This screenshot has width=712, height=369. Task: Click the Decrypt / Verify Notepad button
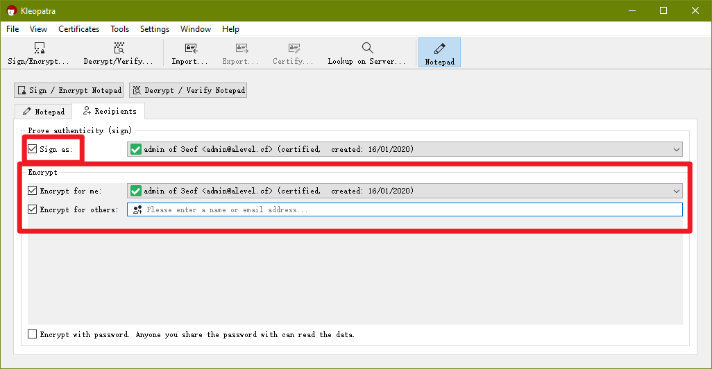(x=188, y=90)
